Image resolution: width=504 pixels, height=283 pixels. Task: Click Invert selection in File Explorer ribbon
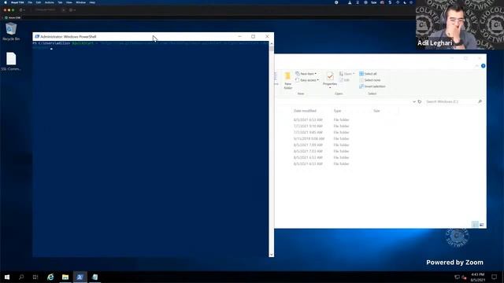click(x=372, y=86)
